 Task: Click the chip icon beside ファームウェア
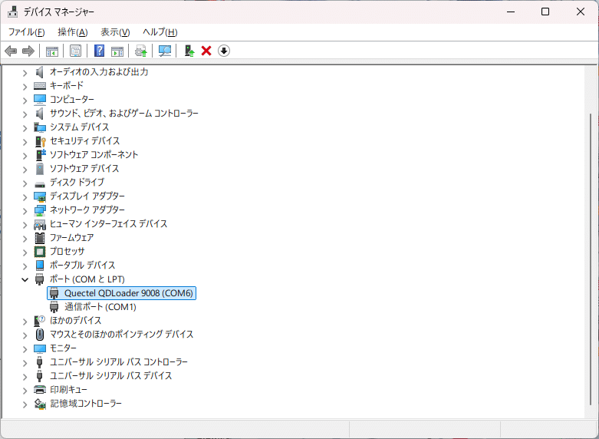pyautogui.click(x=40, y=238)
